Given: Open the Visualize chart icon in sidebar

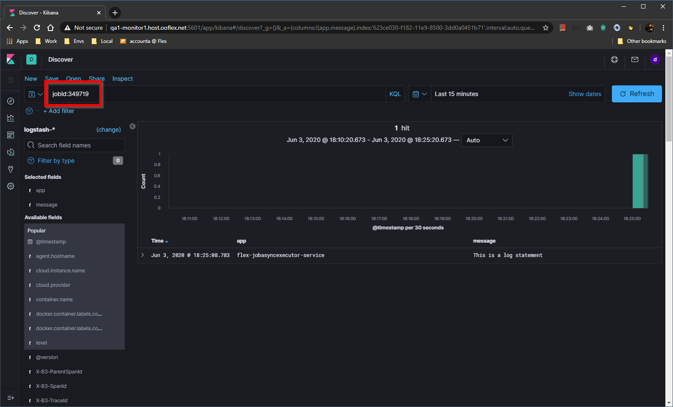Looking at the screenshot, I should [x=11, y=118].
